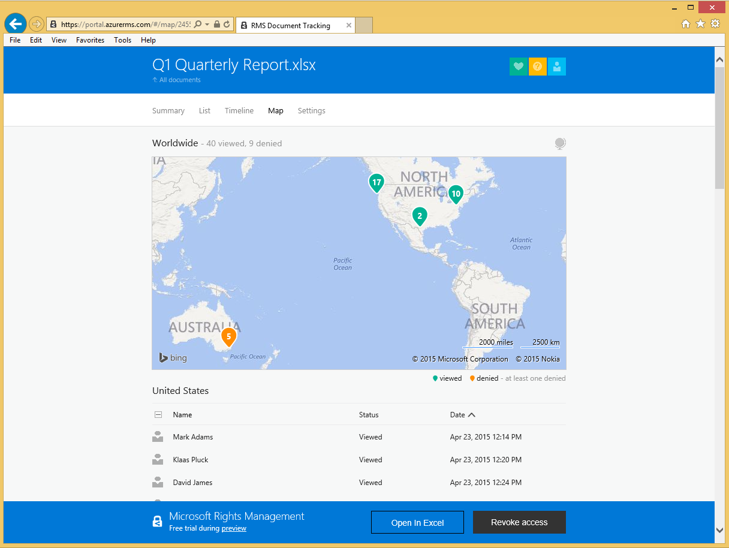
Task: Open the Tools menu
Action: pos(122,40)
